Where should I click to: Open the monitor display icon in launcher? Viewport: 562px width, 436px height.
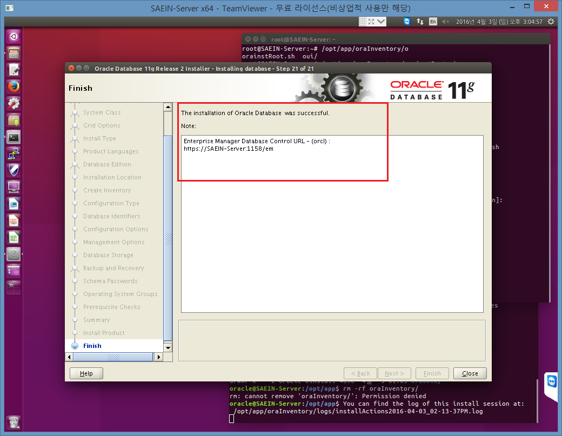(14, 187)
